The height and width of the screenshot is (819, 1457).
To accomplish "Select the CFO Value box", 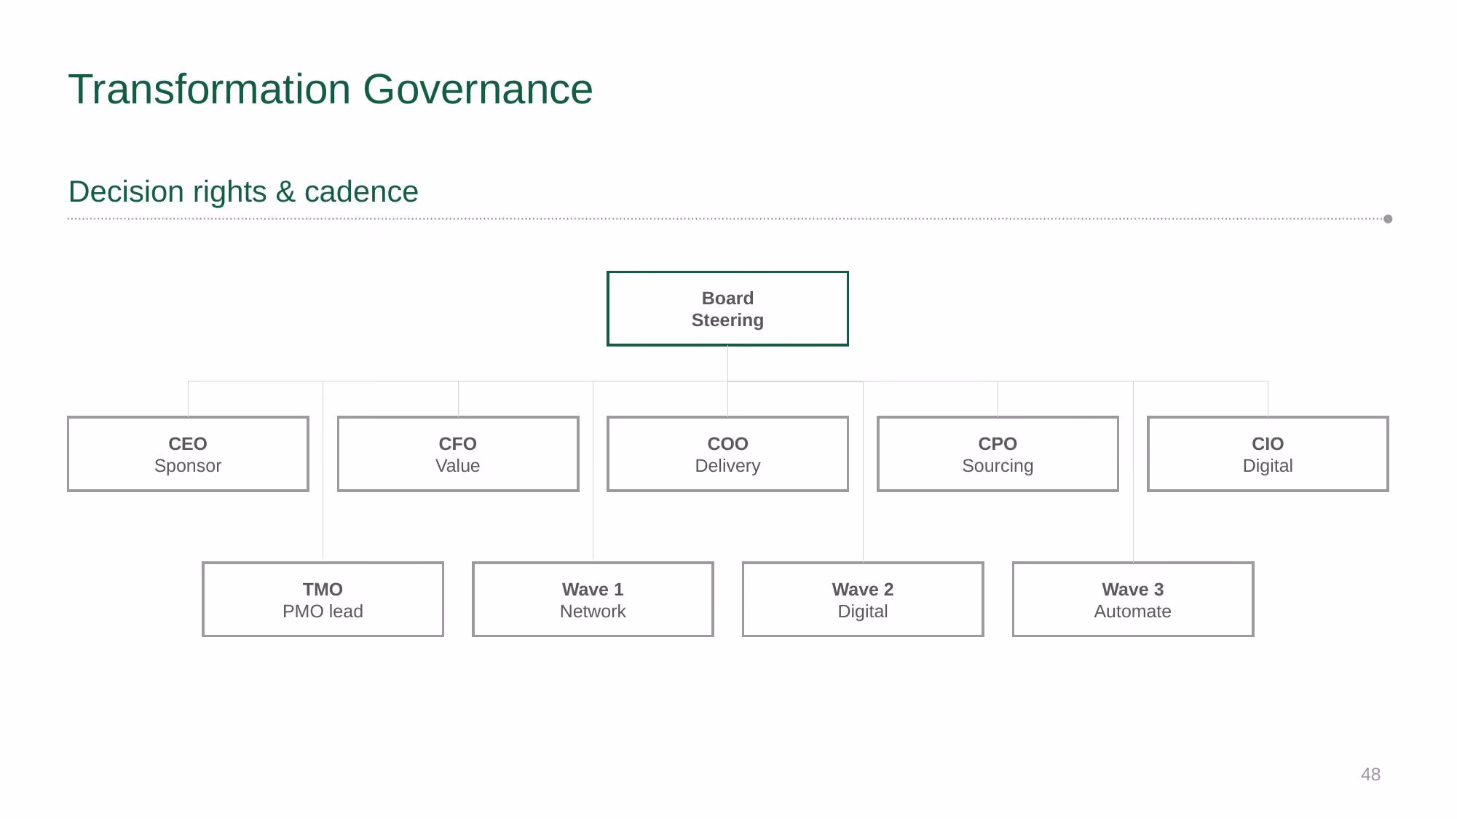I will [458, 454].
